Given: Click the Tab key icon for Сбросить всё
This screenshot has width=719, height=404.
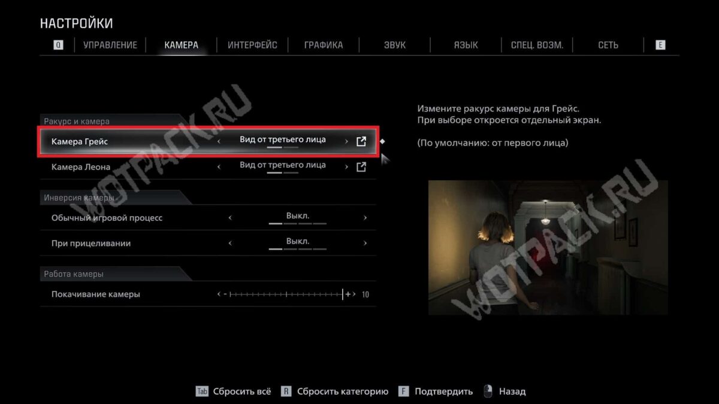Looking at the screenshot, I should (x=202, y=391).
